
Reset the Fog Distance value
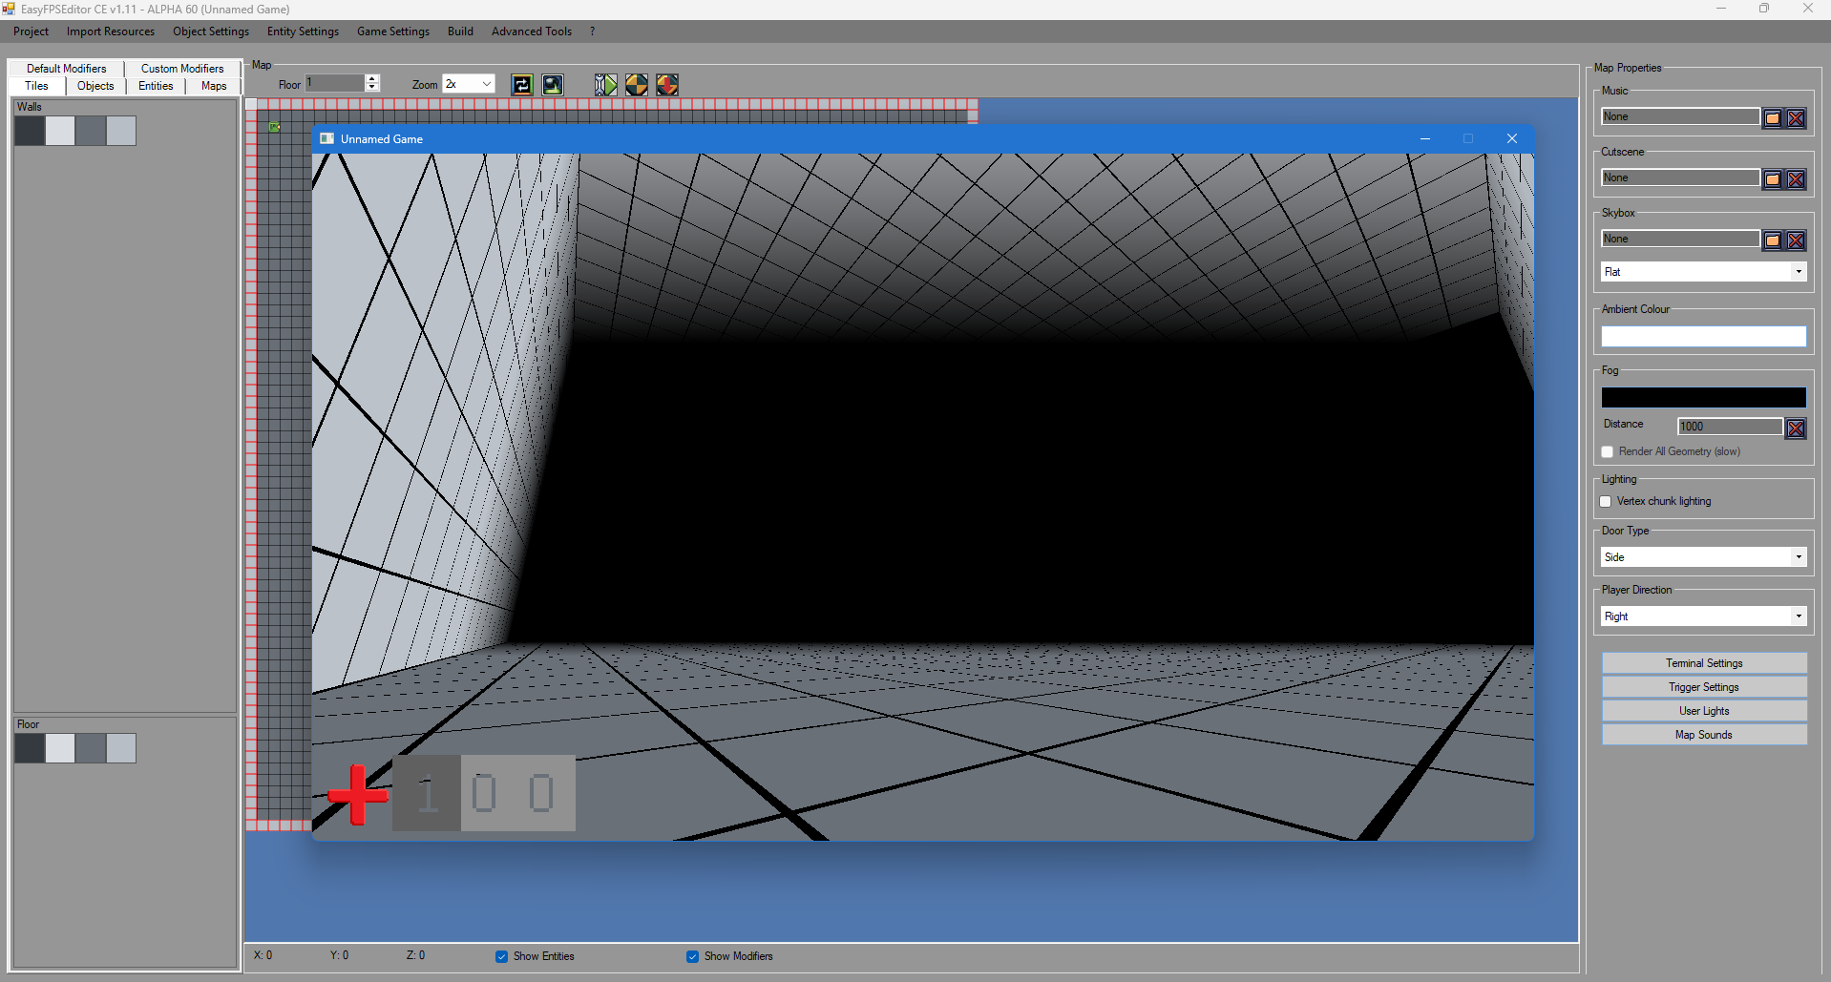[x=1796, y=428]
